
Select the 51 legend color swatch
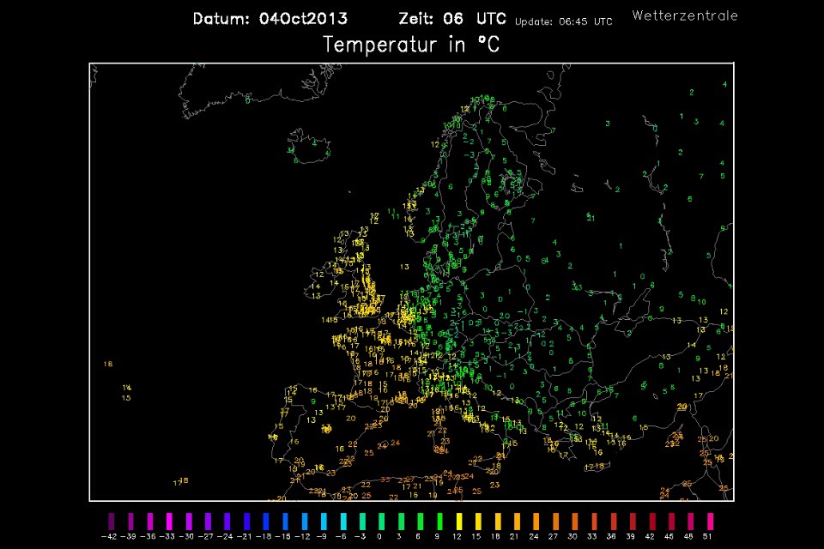[x=709, y=521]
